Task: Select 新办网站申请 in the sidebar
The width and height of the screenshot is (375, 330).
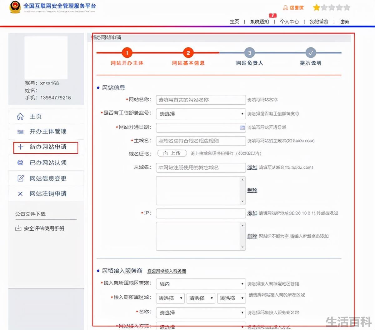Action: [46, 147]
